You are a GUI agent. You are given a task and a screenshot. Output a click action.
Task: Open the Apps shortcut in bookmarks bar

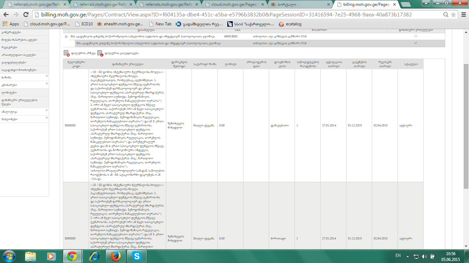click(x=11, y=24)
